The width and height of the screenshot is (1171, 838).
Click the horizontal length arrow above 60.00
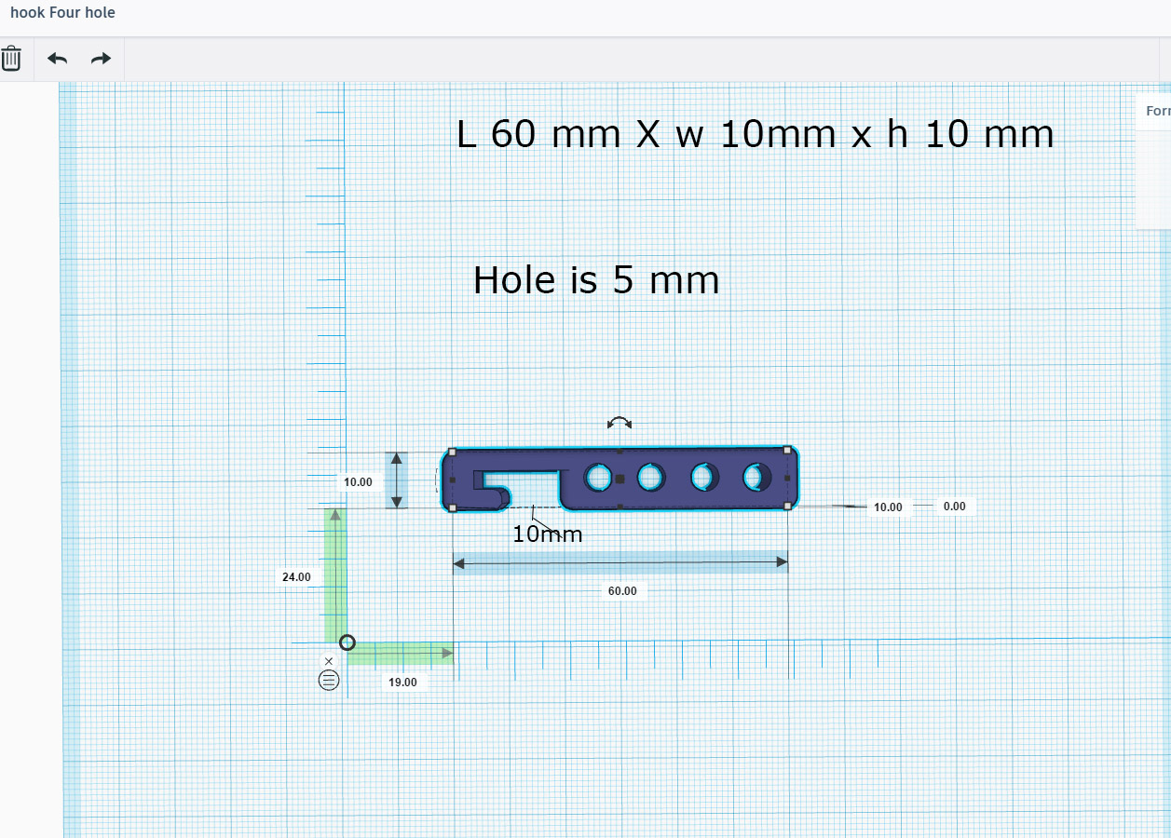[x=620, y=561]
